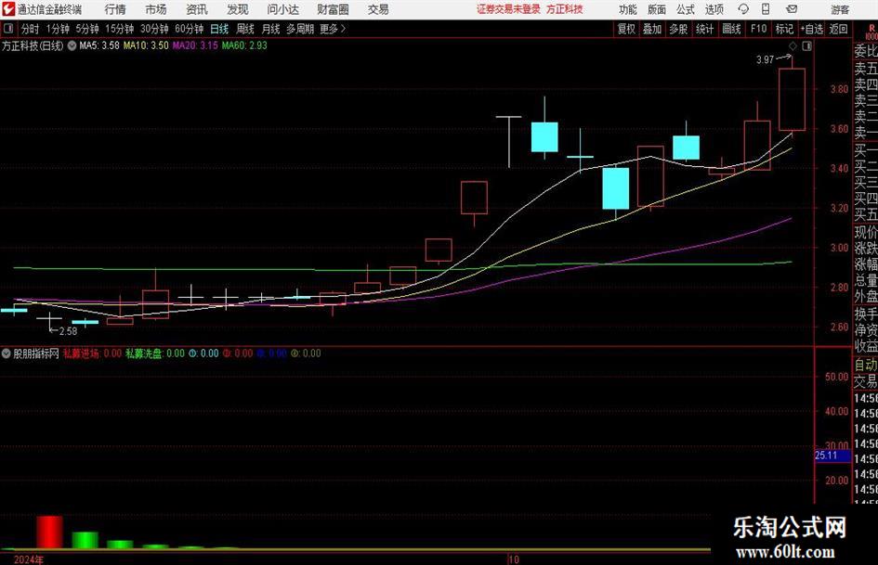This screenshot has width=878, height=565.
Task: Open the 版面 menu
Action: pos(657,9)
